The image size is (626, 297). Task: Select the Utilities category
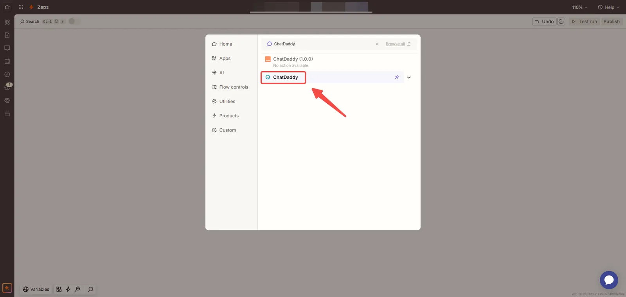click(x=227, y=101)
